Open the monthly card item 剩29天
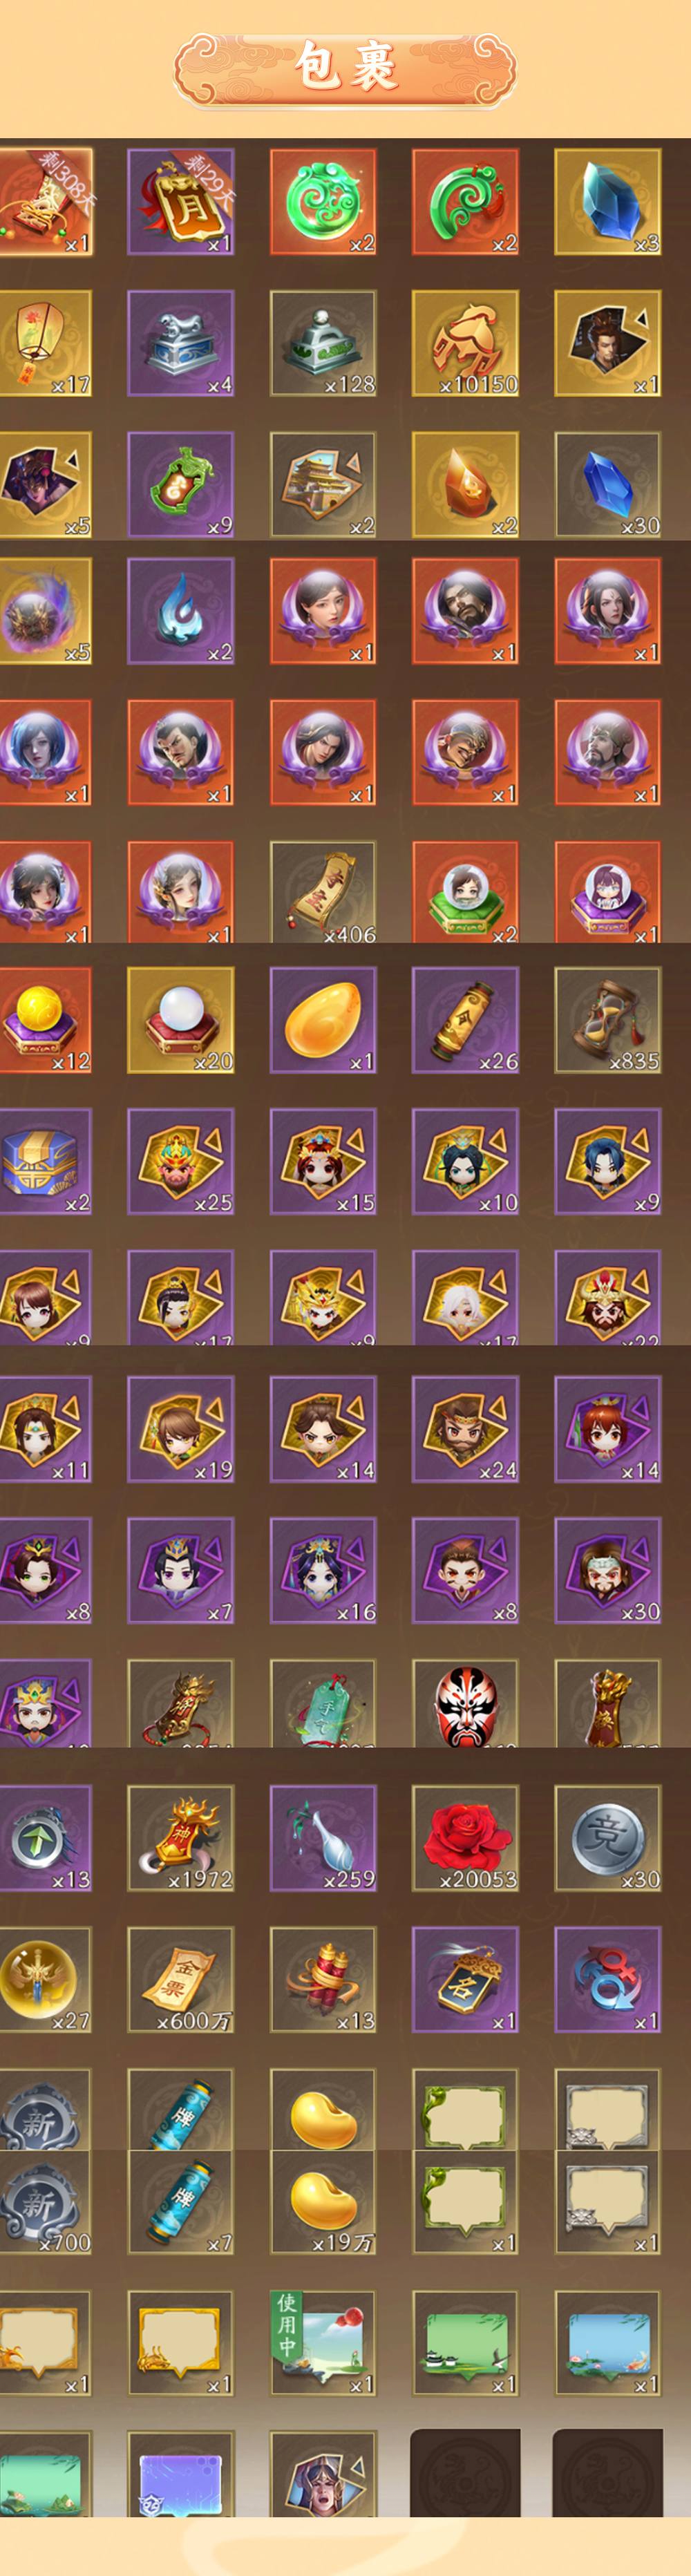Viewport: 691px width, 2576px height. tap(181, 202)
